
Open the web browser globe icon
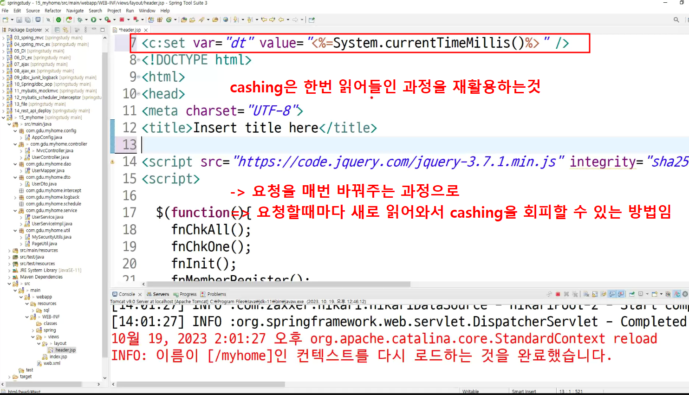point(225,19)
